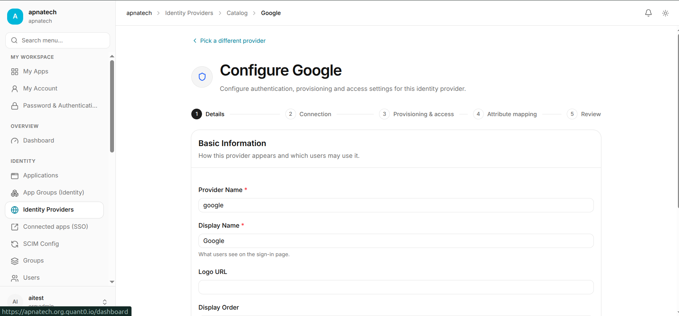Image resolution: width=679 pixels, height=316 pixels.
Task: Click sidebar scroll down arrow
Action: 112,282
